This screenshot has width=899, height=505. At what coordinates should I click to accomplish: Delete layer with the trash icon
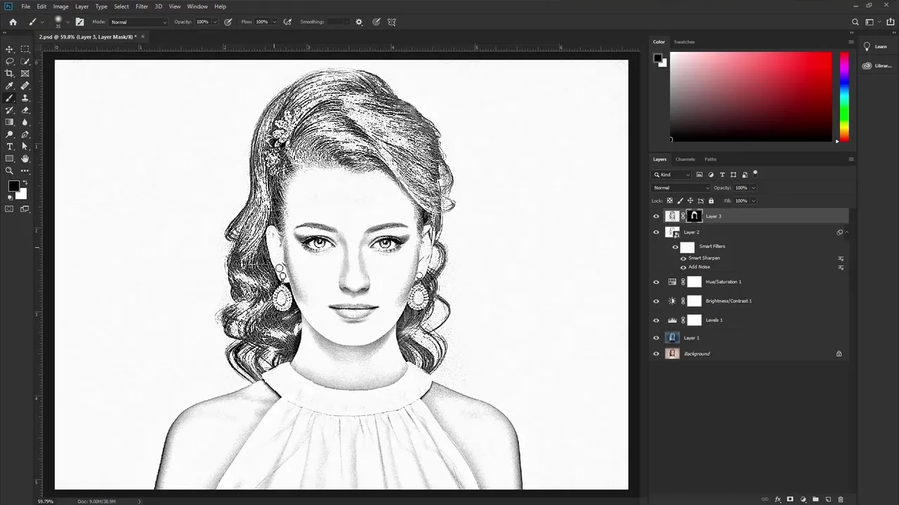point(840,499)
